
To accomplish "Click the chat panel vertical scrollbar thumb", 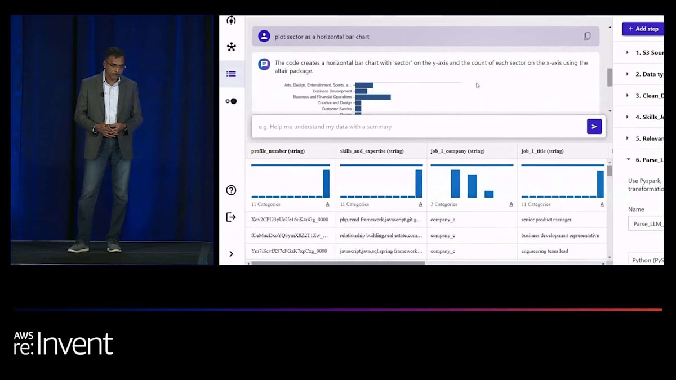I will coord(610,77).
